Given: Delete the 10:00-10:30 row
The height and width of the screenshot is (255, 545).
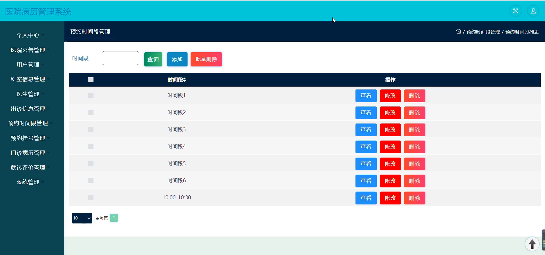Looking at the screenshot, I should pyautogui.click(x=415, y=198).
